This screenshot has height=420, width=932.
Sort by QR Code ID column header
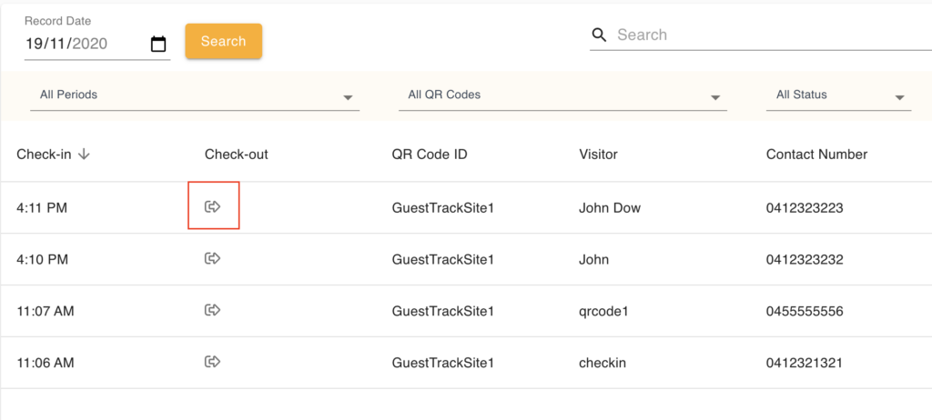click(430, 155)
